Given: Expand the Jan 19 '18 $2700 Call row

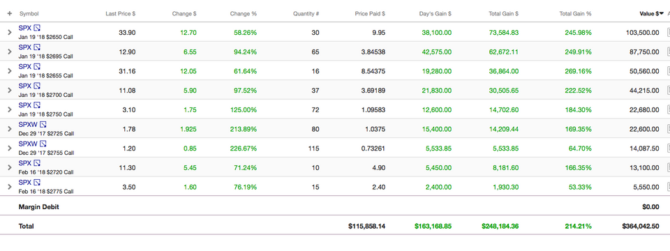Looking at the screenshot, I should (9, 90).
